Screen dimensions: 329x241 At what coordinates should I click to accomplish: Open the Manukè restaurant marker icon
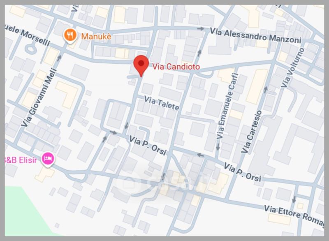click(70, 36)
